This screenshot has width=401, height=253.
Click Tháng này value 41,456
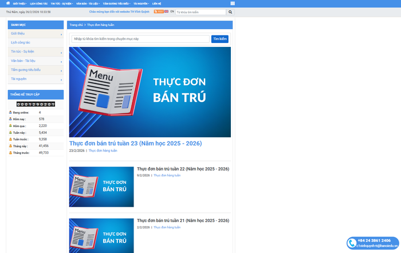(44, 146)
